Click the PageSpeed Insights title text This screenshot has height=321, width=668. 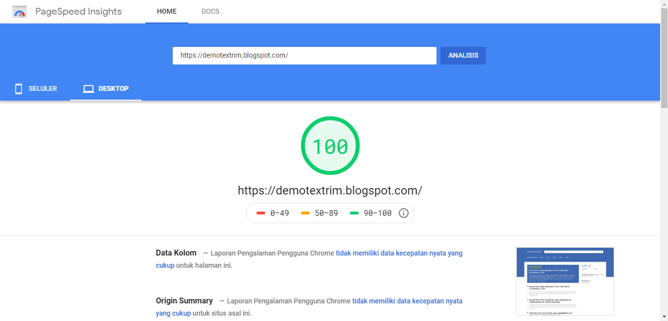pyautogui.click(x=78, y=12)
